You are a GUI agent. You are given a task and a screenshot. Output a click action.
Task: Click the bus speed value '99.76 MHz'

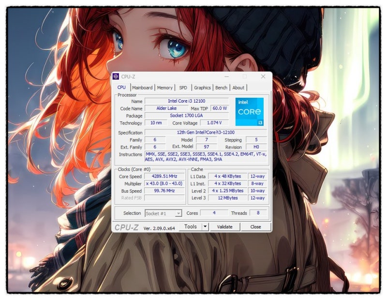[164, 191]
